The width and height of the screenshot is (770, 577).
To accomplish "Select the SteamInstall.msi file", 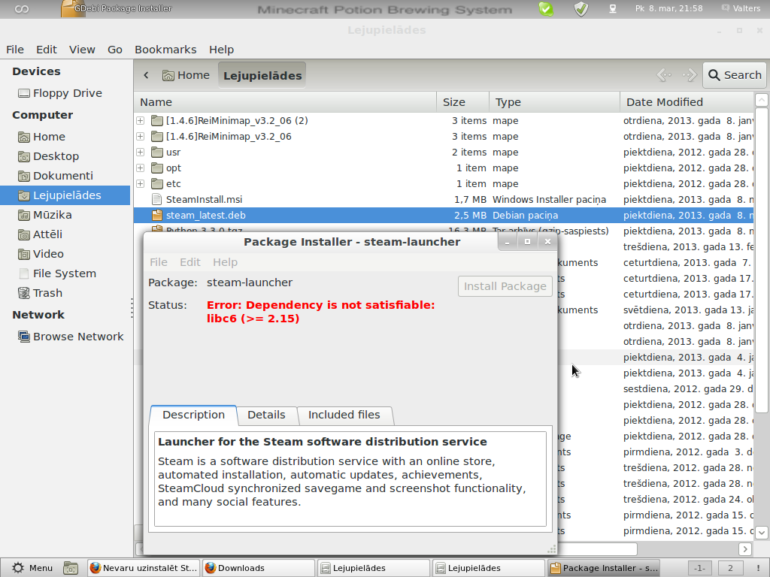I will point(204,200).
